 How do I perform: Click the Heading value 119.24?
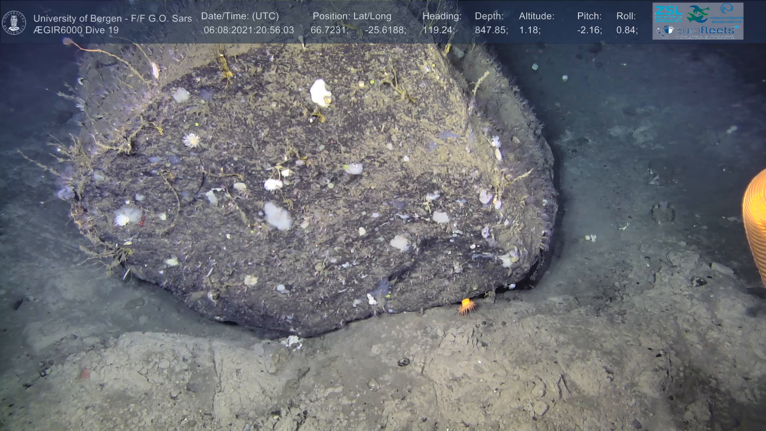438,30
